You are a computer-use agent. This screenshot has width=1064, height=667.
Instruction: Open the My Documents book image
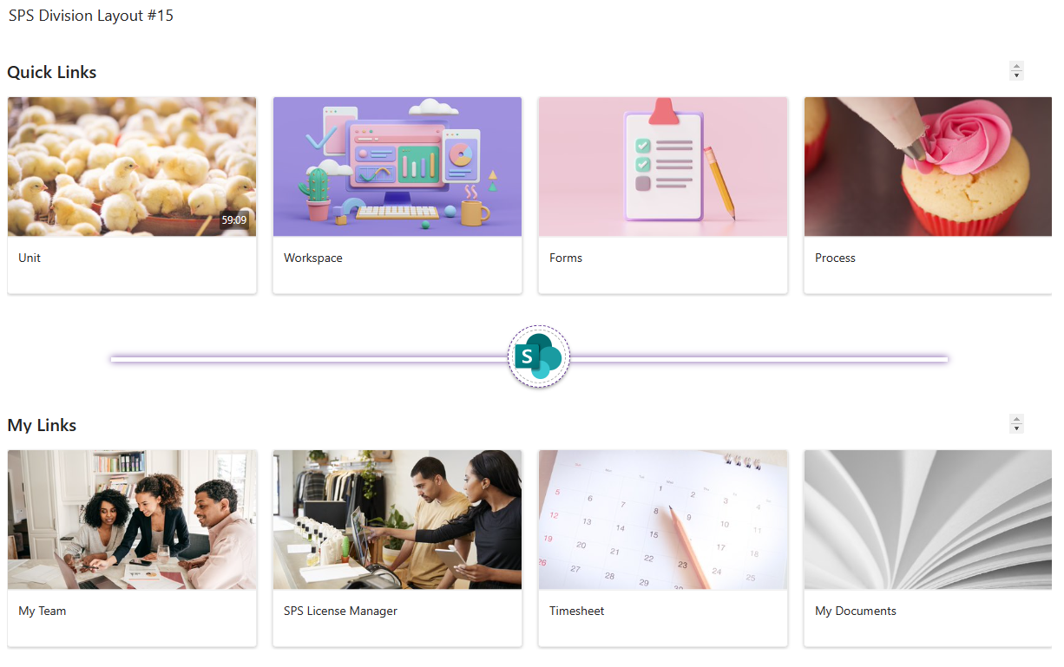928,520
